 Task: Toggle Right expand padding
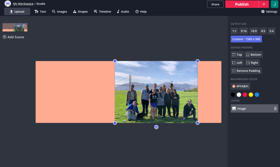[252, 62]
